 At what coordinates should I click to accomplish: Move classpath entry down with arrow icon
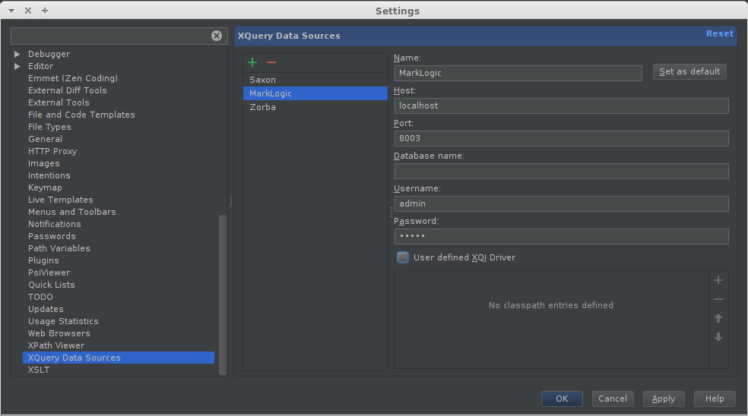(x=718, y=337)
